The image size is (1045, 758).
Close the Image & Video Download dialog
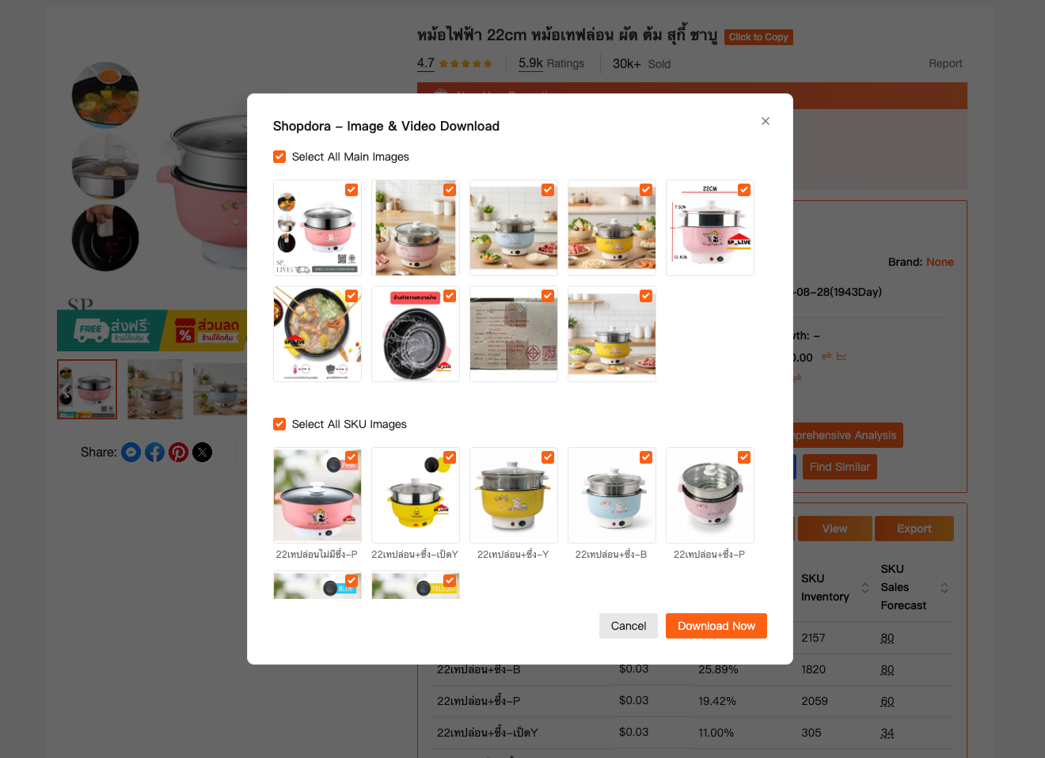click(x=766, y=121)
